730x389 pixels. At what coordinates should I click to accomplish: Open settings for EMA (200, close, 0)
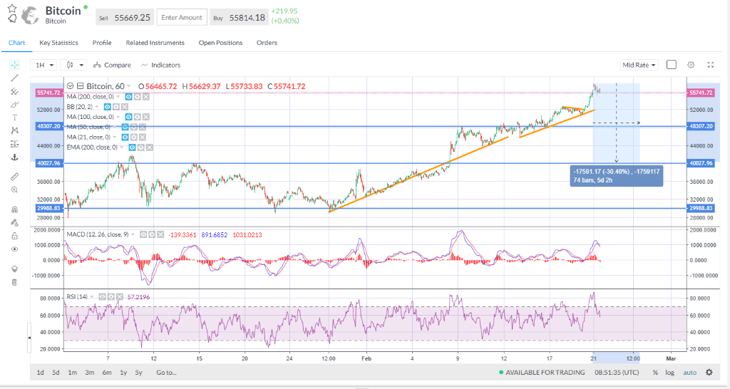coord(141,147)
